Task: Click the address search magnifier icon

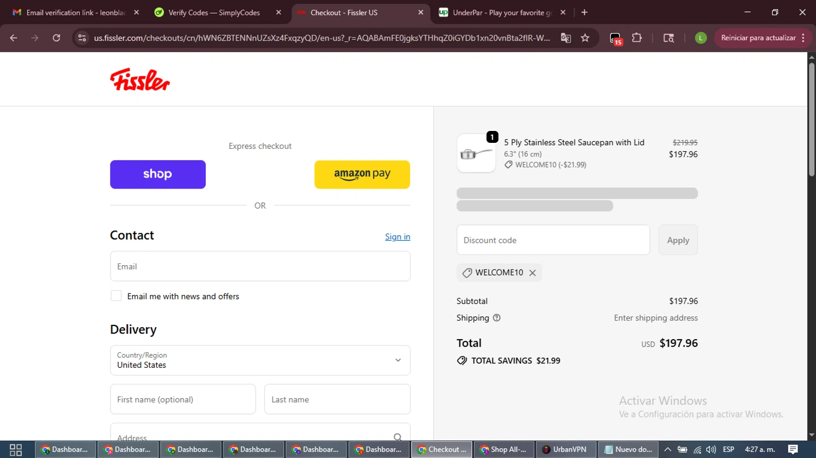Action: 398,437
